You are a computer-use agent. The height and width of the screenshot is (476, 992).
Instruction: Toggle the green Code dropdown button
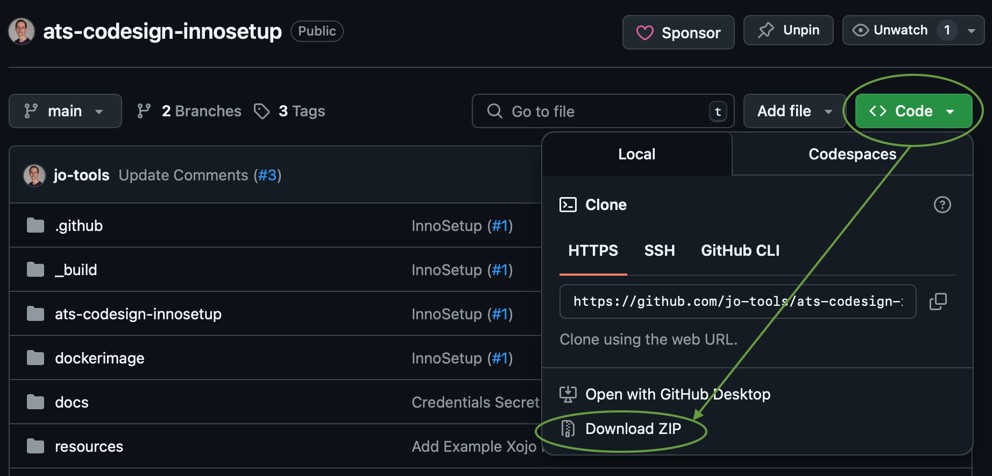[x=913, y=111]
